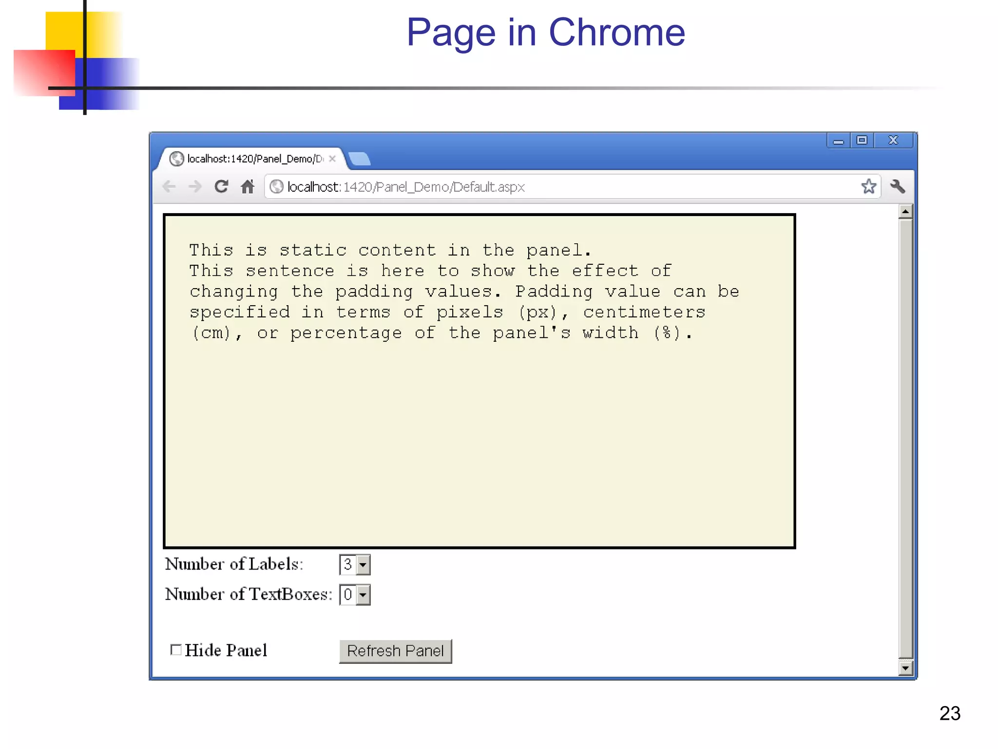Select the localhost:1420/Panel_Demo tab

[252, 159]
